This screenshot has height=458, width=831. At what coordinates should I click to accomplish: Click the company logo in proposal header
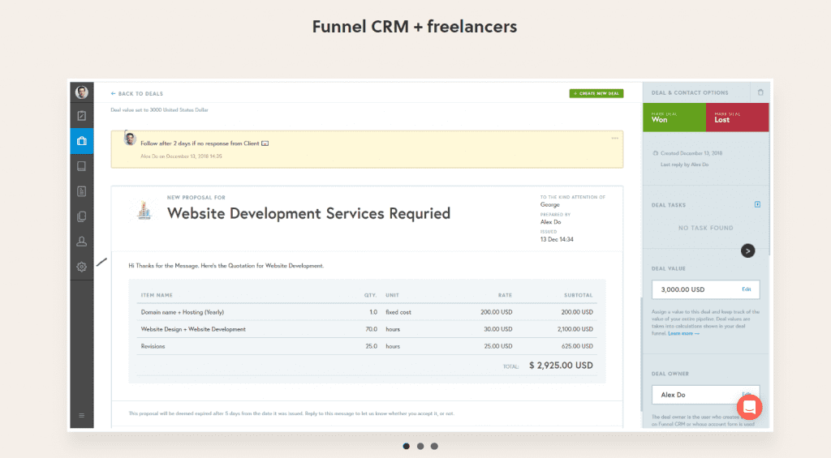[x=144, y=210]
